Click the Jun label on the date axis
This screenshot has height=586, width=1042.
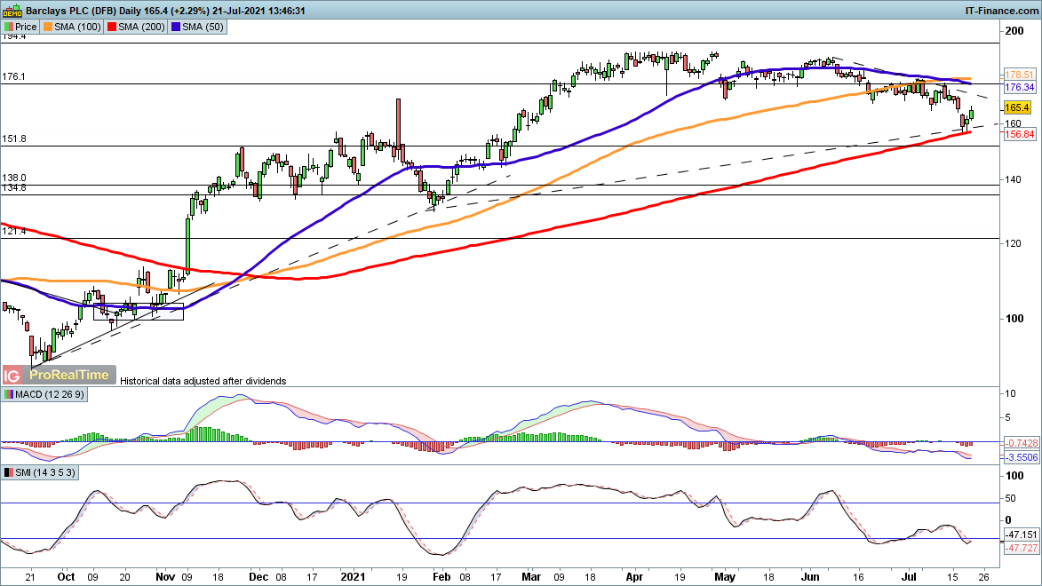pyautogui.click(x=810, y=577)
